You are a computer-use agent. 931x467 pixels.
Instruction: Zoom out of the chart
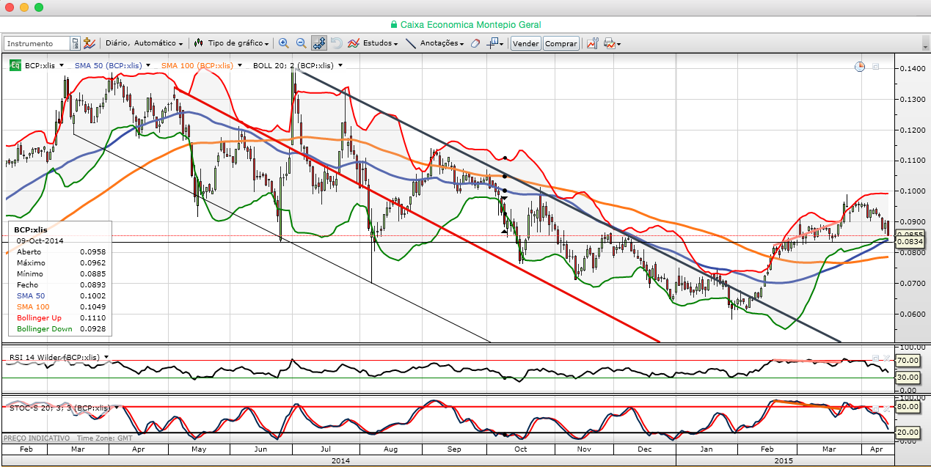[x=301, y=43]
